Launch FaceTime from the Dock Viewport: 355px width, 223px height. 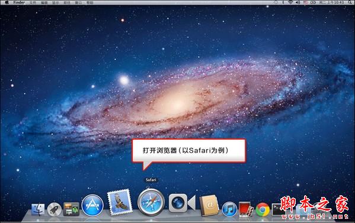coord(182,203)
